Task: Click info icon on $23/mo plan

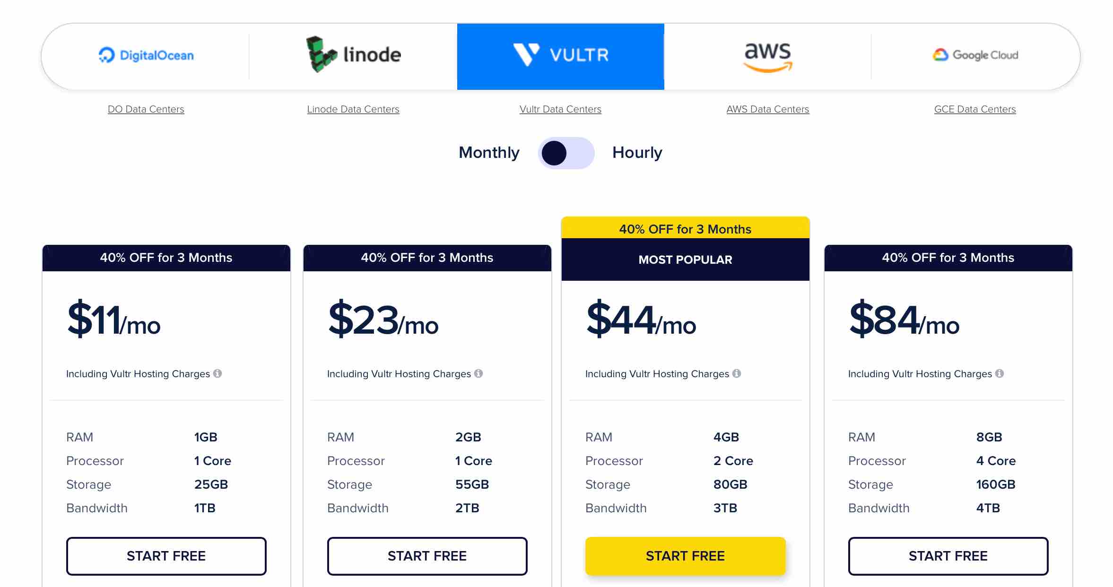Action: (x=478, y=373)
